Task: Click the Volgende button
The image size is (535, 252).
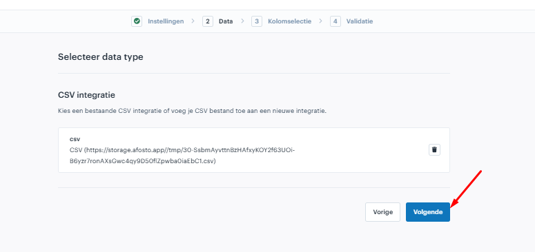Action: (428, 212)
